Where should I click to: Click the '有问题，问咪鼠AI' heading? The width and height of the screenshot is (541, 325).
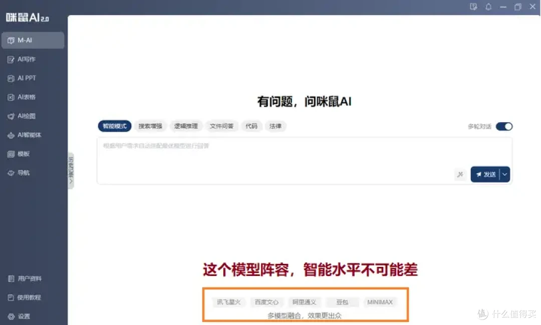[305, 102]
